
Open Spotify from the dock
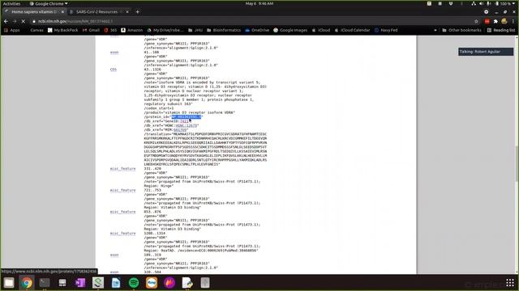[134, 283]
